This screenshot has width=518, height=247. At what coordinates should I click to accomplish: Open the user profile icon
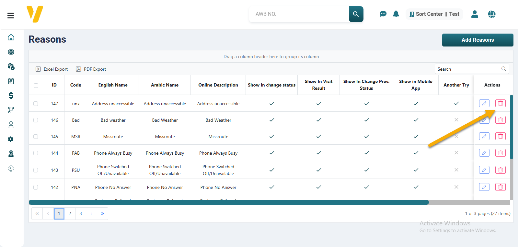[475, 14]
